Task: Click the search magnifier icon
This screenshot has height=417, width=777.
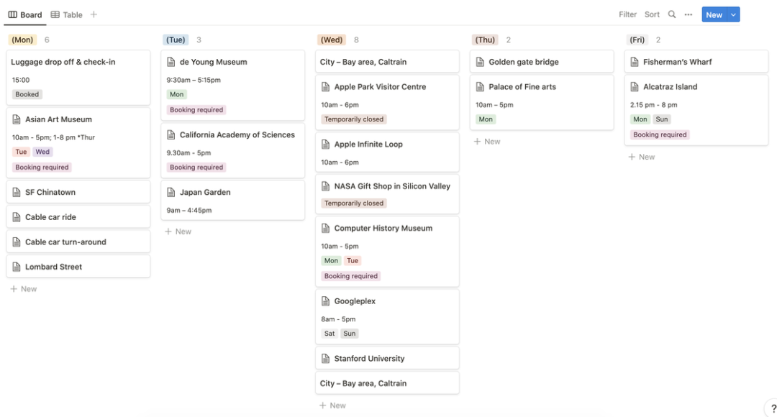Action: click(671, 14)
